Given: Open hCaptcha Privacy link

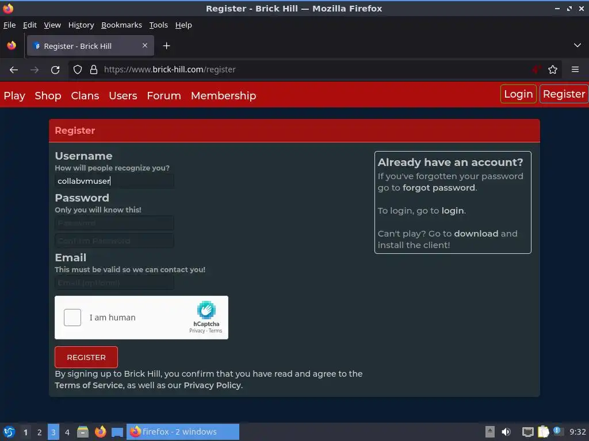Looking at the screenshot, I should pyautogui.click(x=197, y=331).
